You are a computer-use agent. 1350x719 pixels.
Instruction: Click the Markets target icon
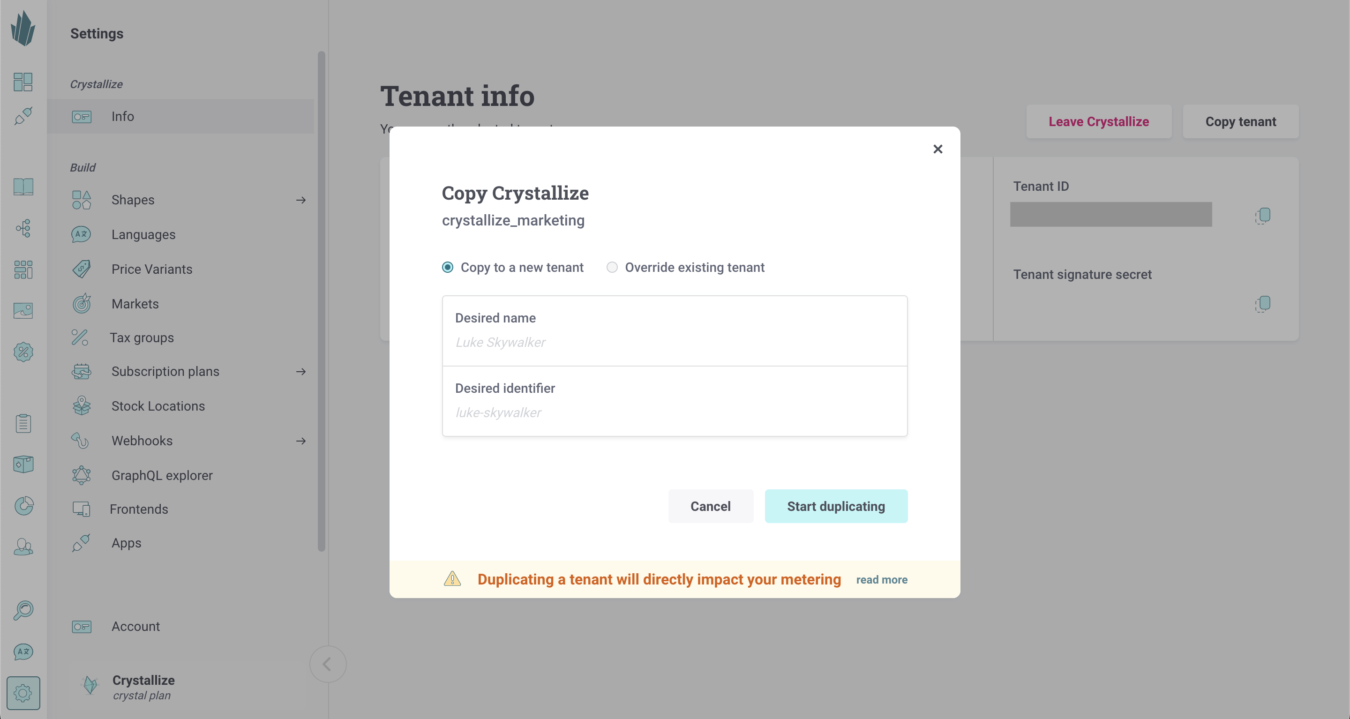tap(81, 303)
